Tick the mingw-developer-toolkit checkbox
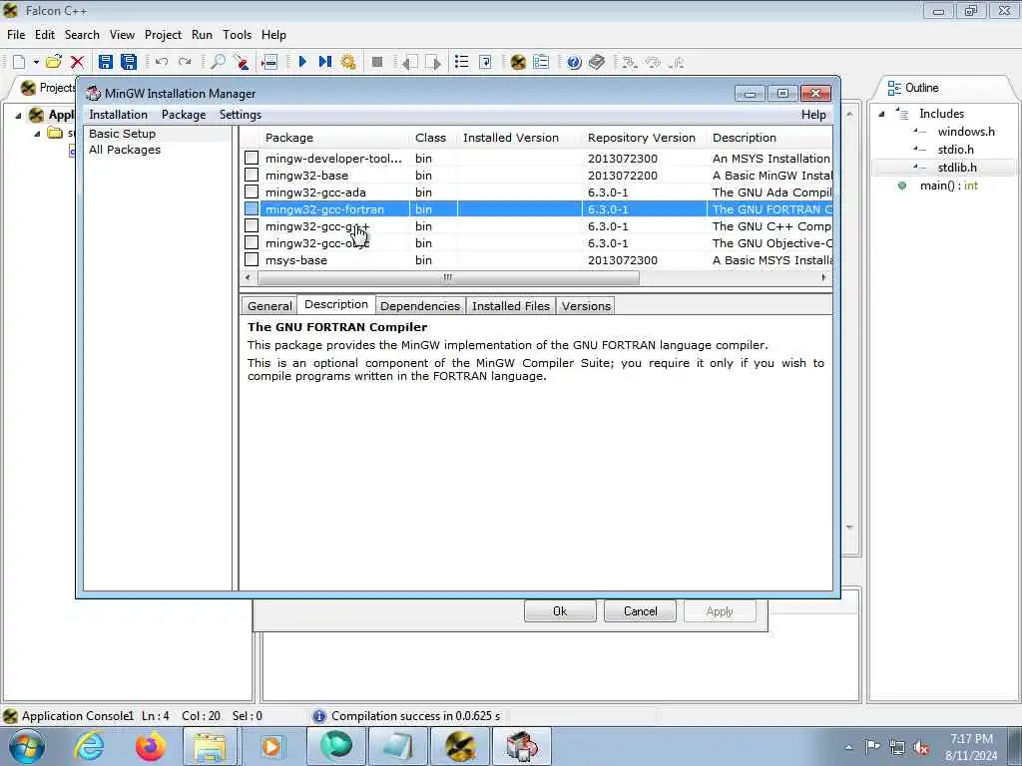Viewport: 1022px width, 766px height. tap(252, 159)
